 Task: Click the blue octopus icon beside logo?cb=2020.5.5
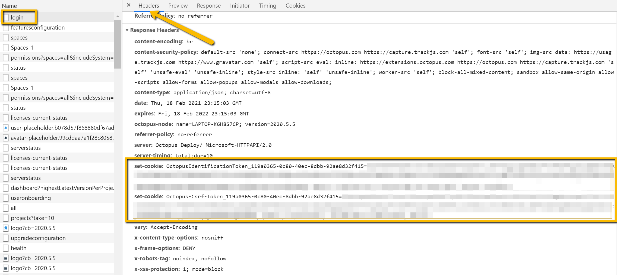pos(6,228)
